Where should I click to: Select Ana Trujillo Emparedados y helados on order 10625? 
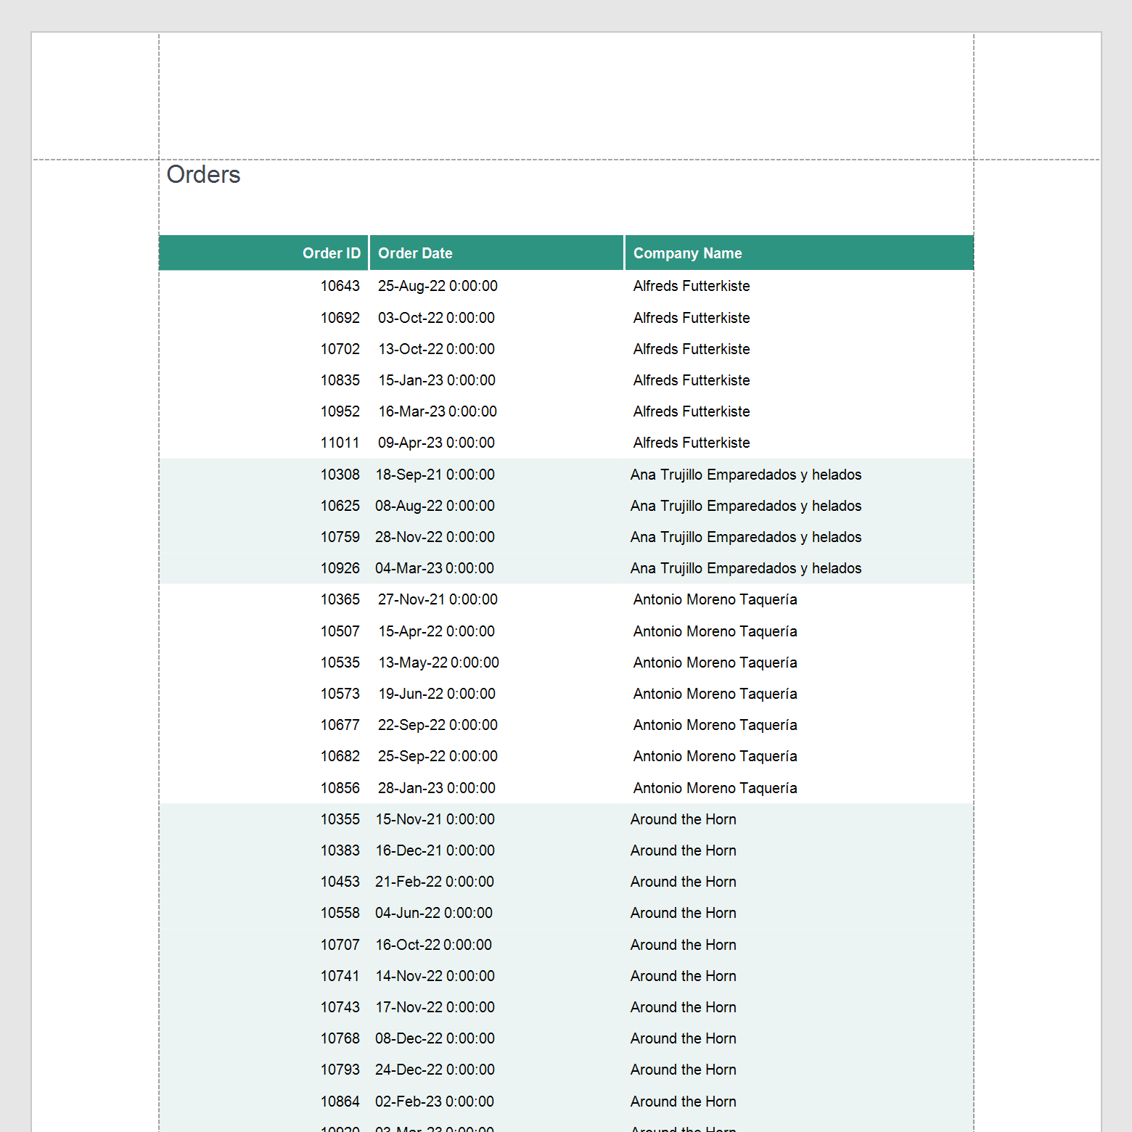point(745,506)
